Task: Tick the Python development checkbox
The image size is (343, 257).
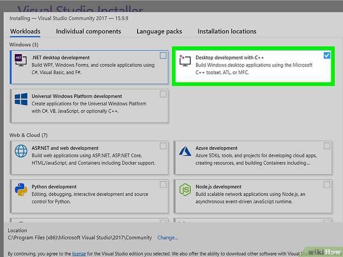Action: (x=163, y=185)
